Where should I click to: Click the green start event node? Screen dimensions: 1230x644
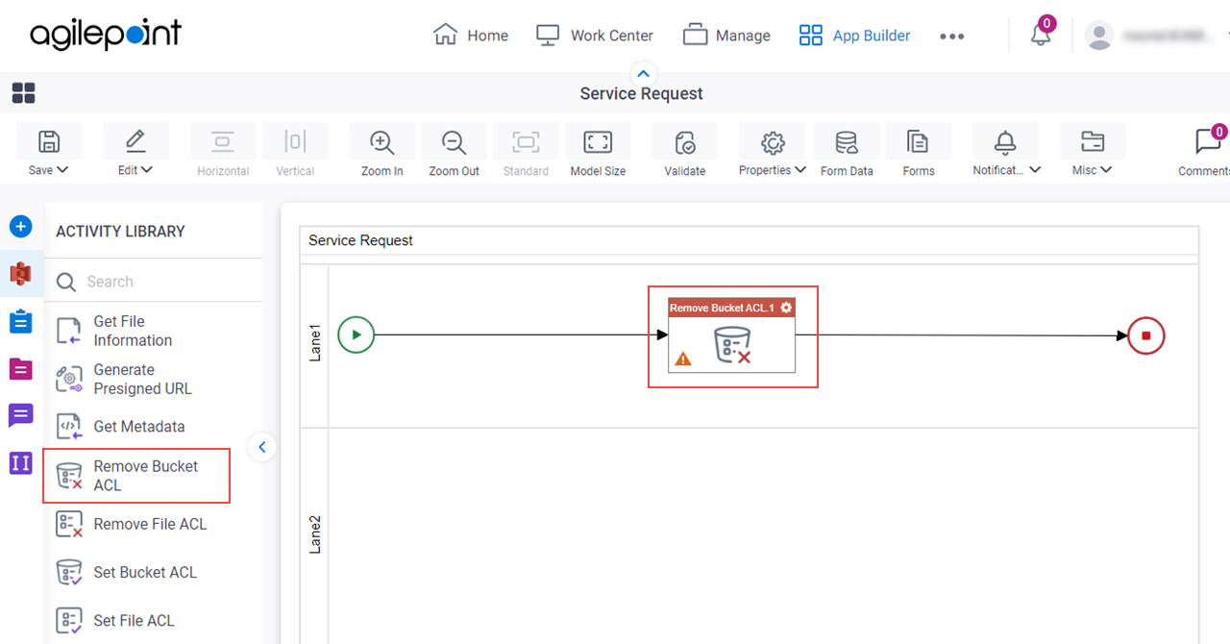pyautogui.click(x=357, y=335)
